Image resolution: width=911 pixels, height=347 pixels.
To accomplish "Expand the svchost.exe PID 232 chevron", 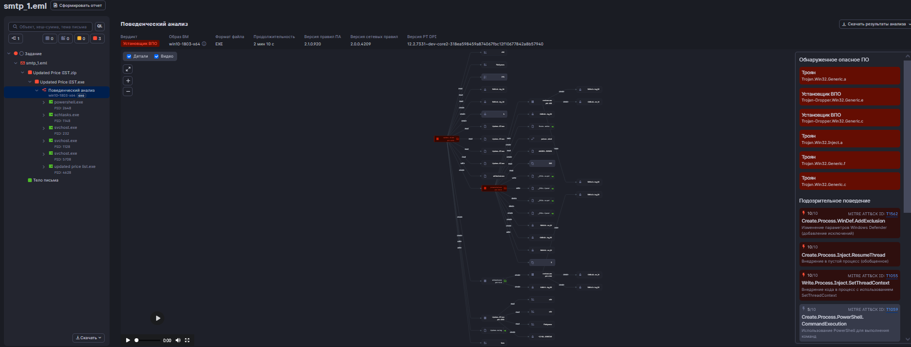I will 44,128.
